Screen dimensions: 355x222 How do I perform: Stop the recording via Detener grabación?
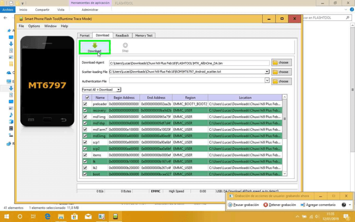tap(280, 205)
